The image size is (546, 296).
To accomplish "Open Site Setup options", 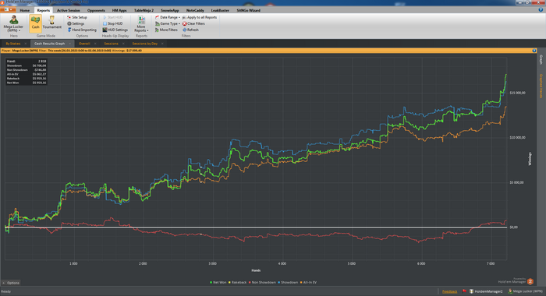I will click(77, 17).
